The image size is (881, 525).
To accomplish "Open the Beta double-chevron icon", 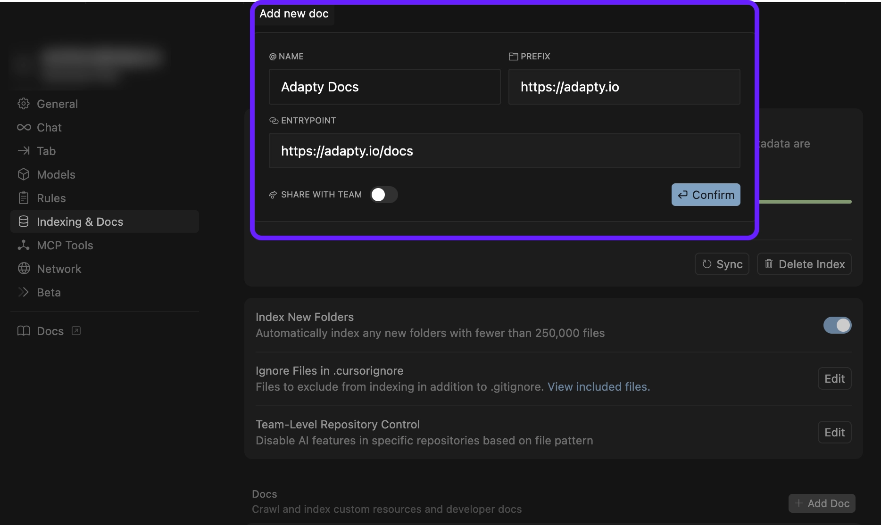I will click(x=23, y=292).
